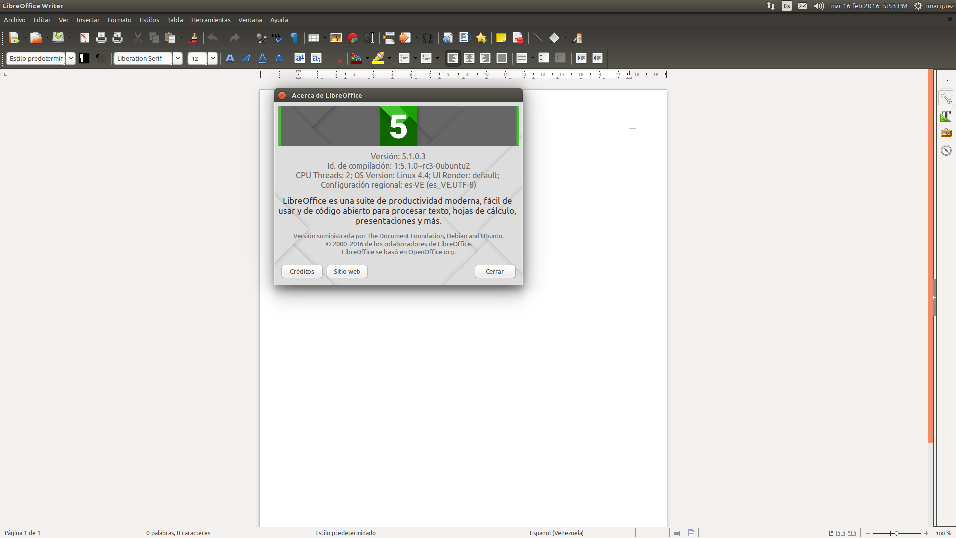This screenshot has width=956, height=538.
Task: Open the Herramientas menu
Action: (211, 20)
